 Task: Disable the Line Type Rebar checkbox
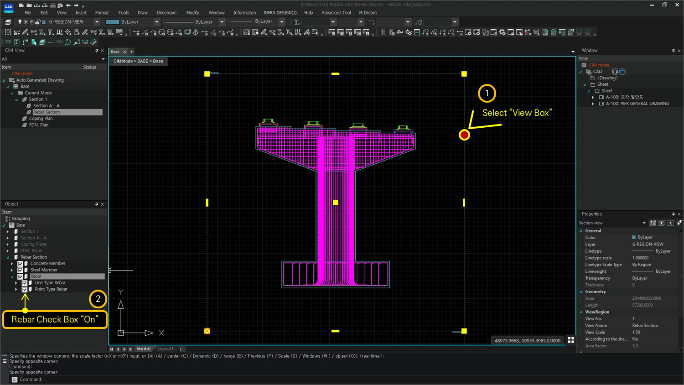pos(25,283)
